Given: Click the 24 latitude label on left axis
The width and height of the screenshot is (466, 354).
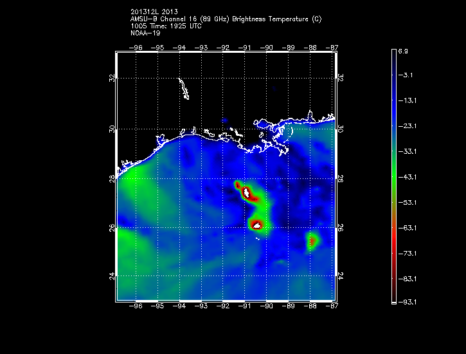Looking at the screenshot, I should point(112,276).
